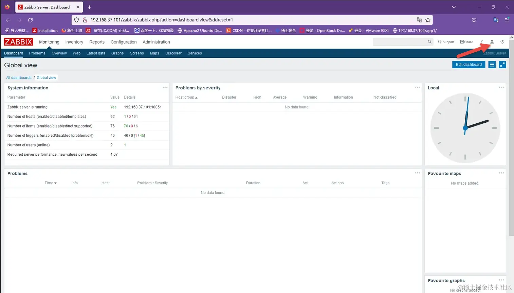
Task: Open Favourite graphs widget options dots
Action: point(501,280)
